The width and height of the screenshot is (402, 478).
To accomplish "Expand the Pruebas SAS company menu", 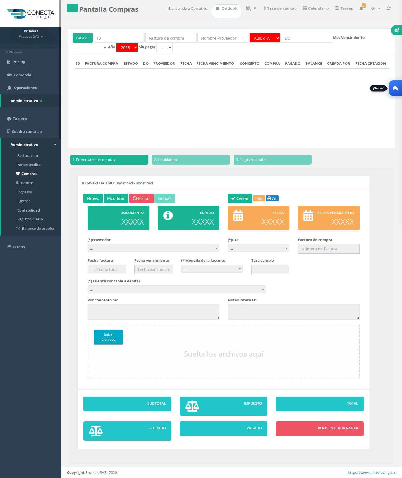I will 31,37.
